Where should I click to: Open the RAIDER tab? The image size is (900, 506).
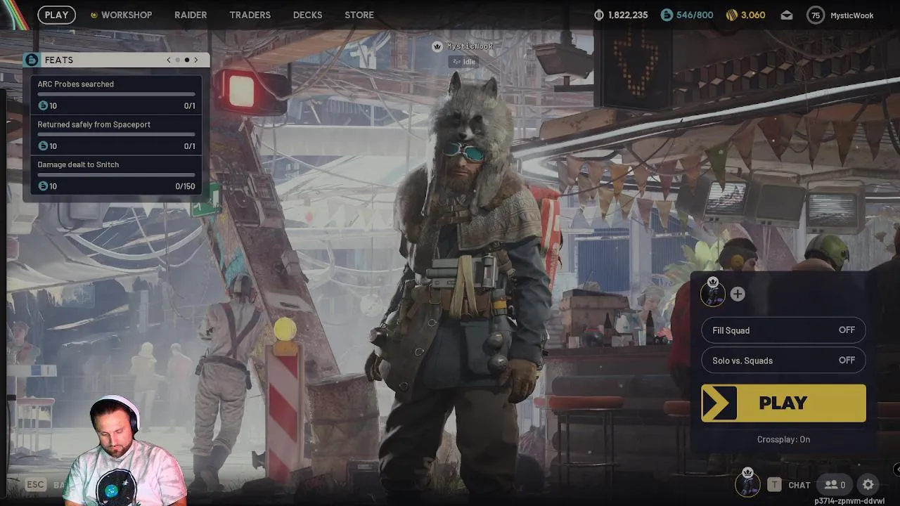point(191,15)
